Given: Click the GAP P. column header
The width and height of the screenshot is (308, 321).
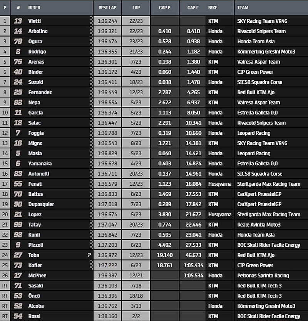Looking at the screenshot, I should 165,7.
